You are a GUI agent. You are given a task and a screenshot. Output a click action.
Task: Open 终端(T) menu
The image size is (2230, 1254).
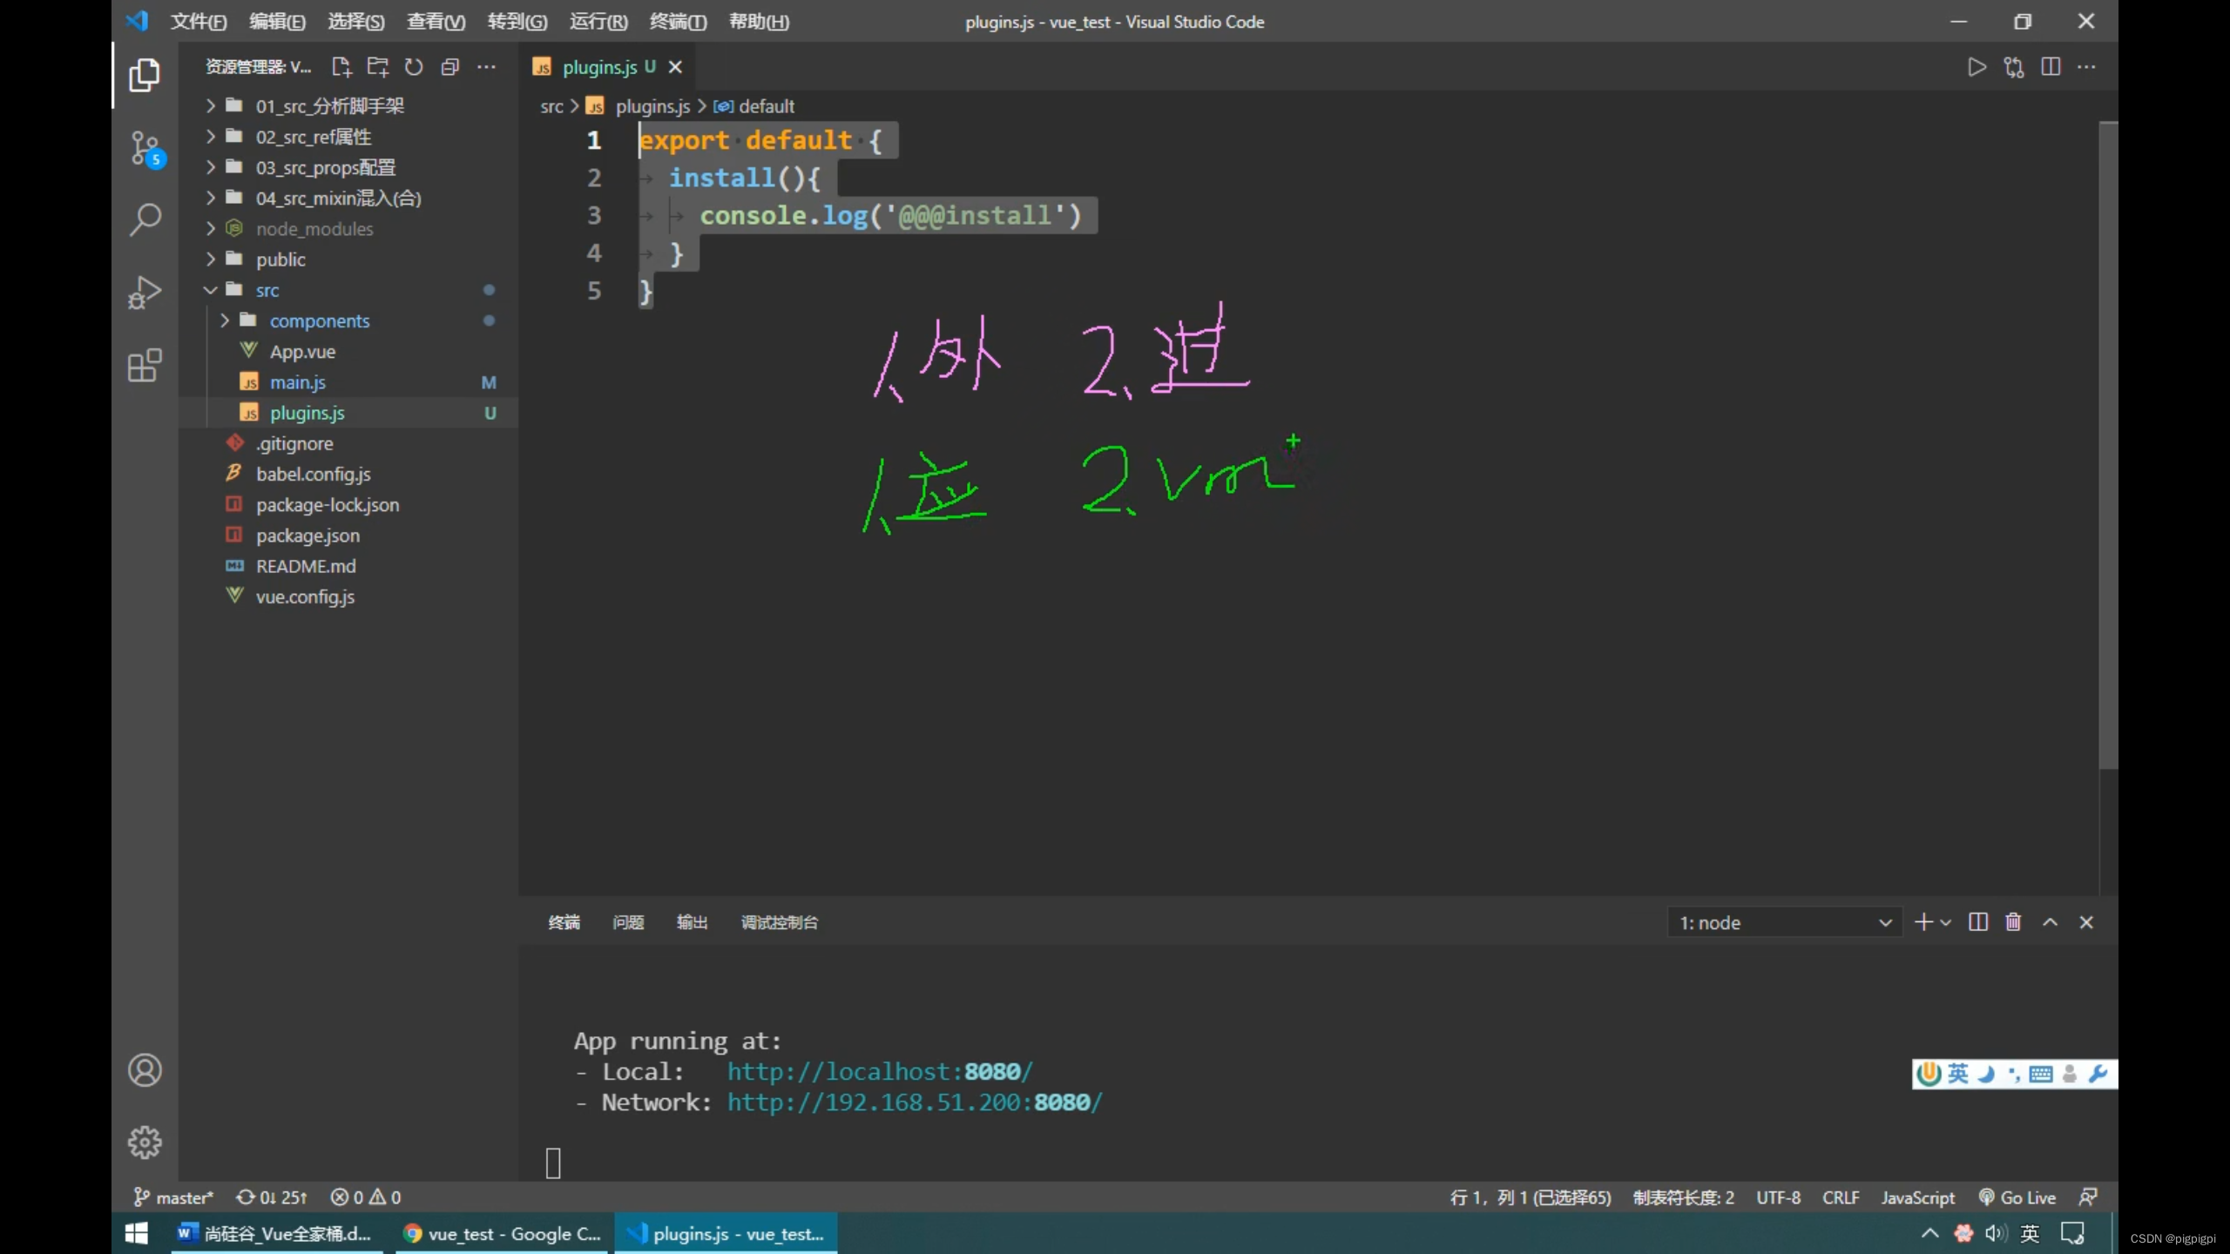tap(678, 22)
